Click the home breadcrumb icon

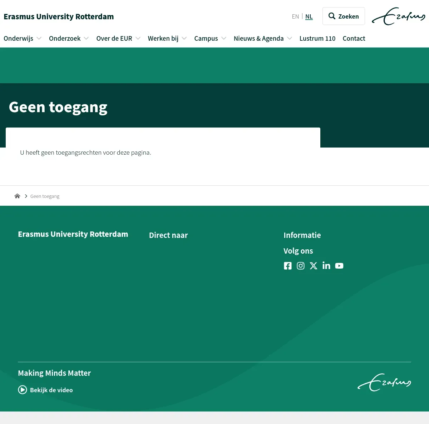pos(17,196)
